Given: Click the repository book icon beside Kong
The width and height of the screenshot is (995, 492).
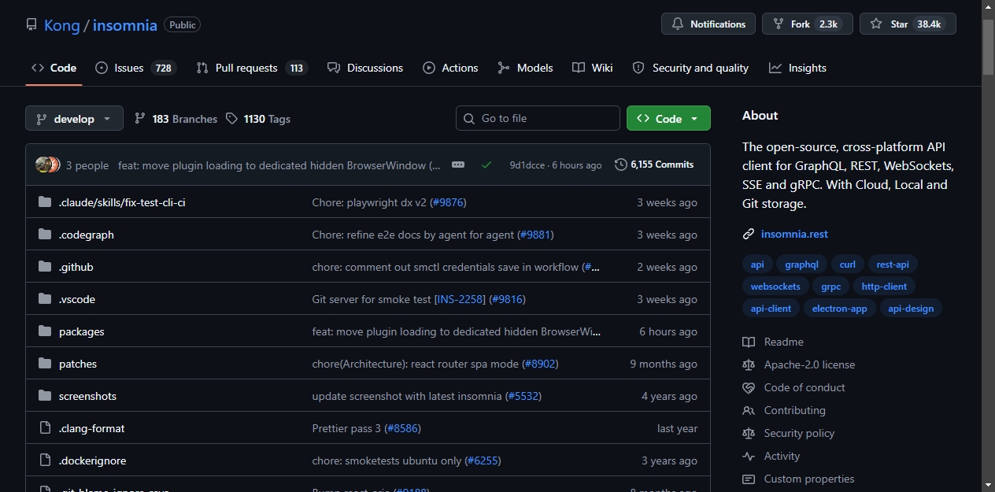Looking at the screenshot, I should point(31,24).
